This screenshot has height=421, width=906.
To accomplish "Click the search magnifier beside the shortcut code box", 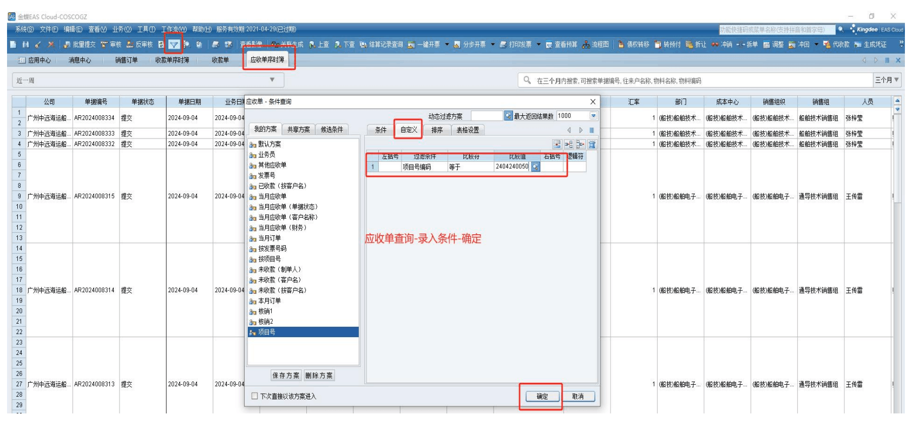I will coord(841,29).
